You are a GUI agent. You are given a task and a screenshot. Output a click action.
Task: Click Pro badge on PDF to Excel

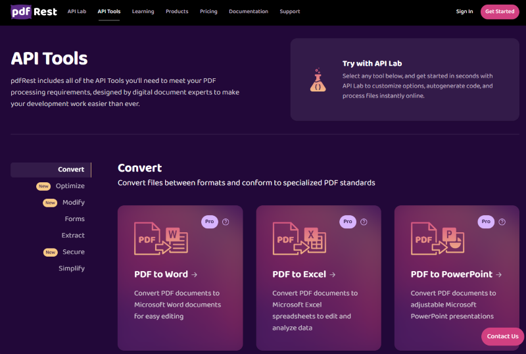tap(348, 222)
